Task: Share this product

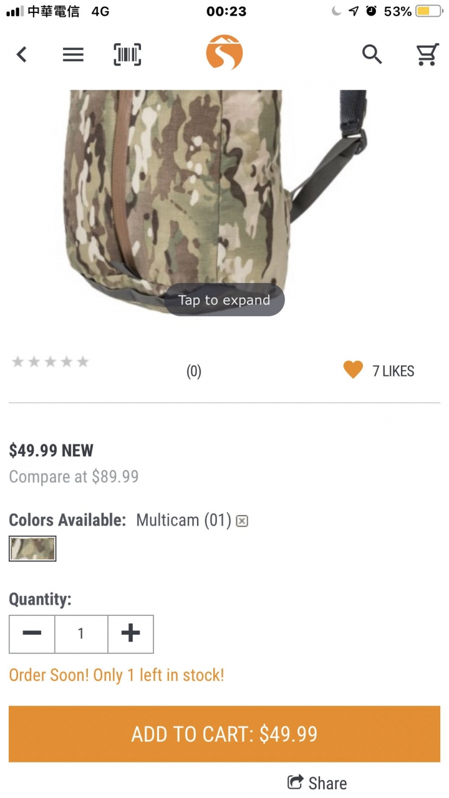Action: [317, 783]
